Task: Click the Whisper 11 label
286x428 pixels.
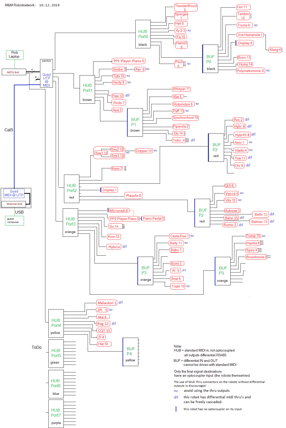Action: coord(181,89)
